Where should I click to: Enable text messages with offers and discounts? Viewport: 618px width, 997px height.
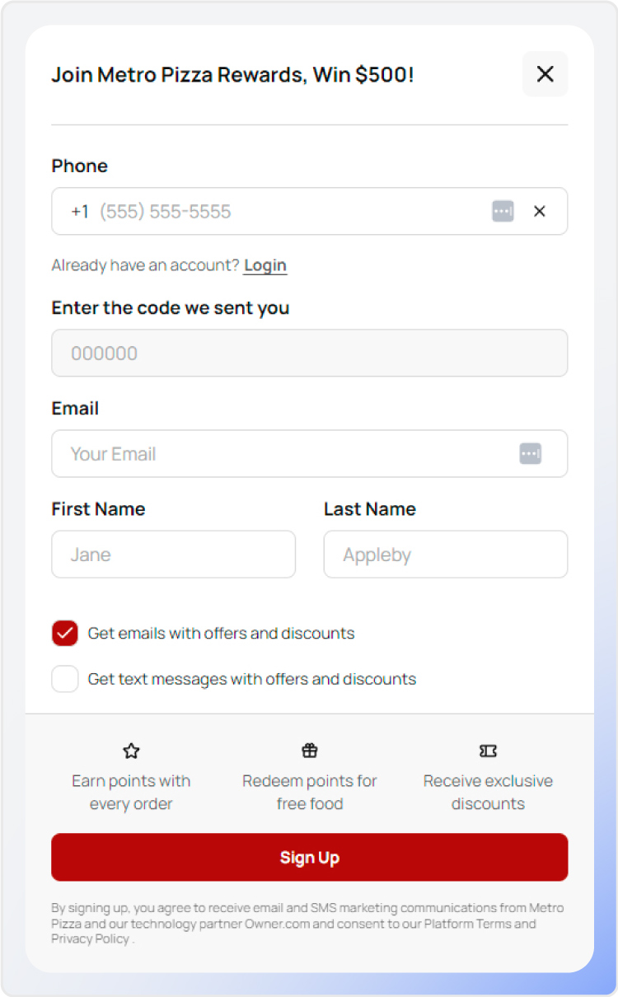coord(65,678)
